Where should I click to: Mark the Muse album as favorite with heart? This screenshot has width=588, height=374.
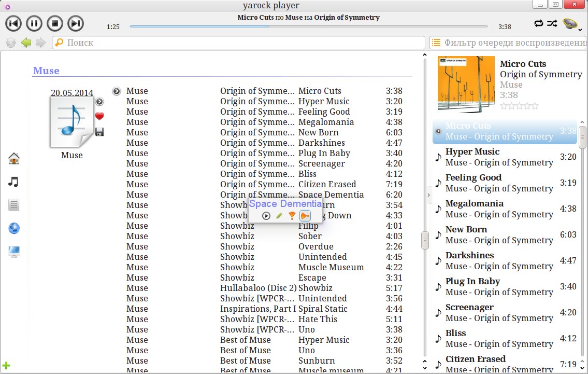point(99,116)
